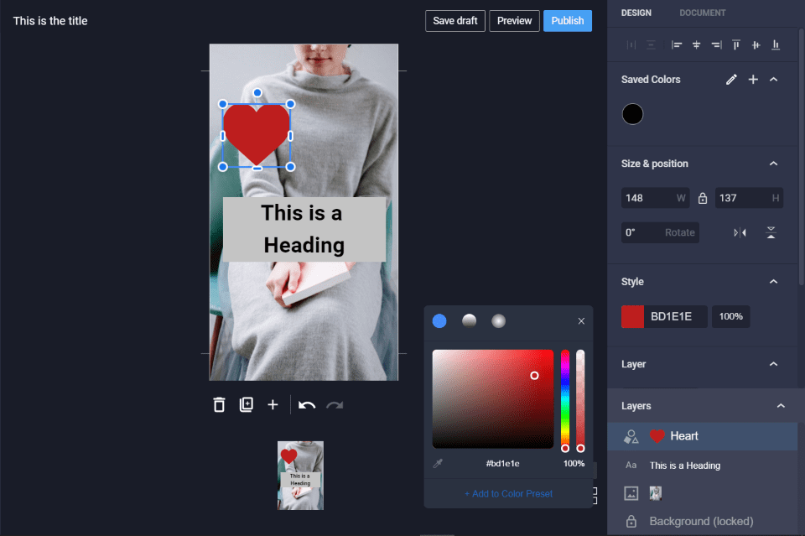The image size is (805, 536).
Task: Flip the heart vertically
Action: (771, 232)
